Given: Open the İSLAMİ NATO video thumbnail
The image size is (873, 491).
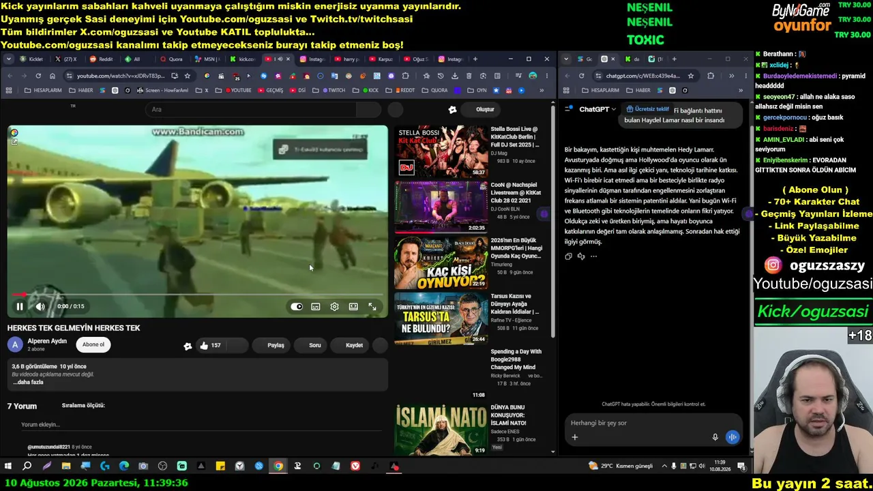Looking at the screenshot, I should pos(441,430).
